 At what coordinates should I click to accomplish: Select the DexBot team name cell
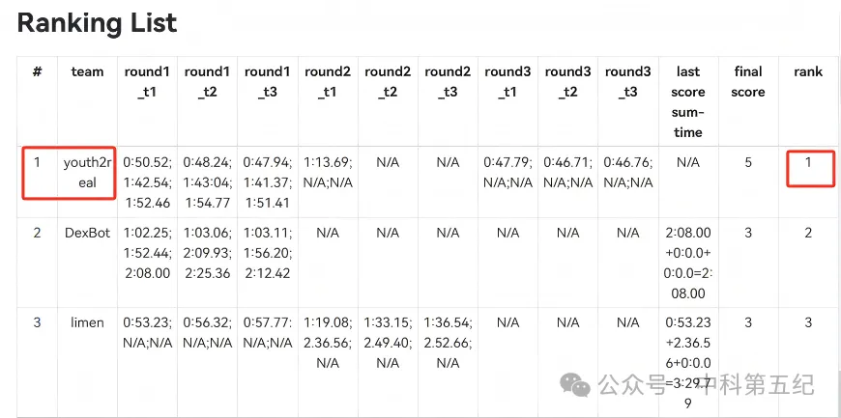(87, 233)
